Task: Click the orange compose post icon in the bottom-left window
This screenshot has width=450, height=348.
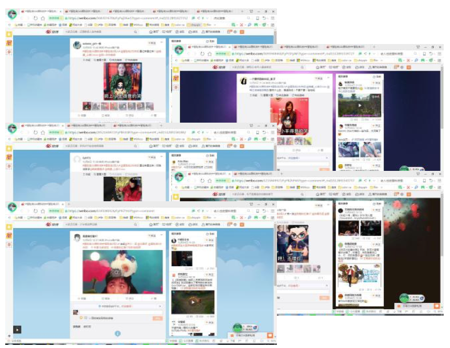Action: pos(242,224)
